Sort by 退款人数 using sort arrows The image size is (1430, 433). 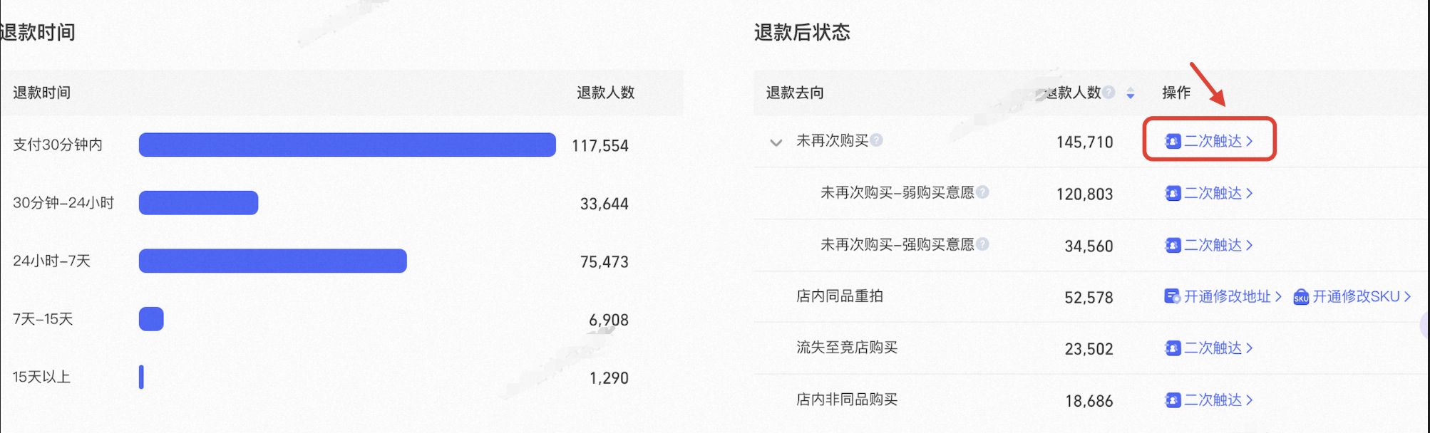tap(1131, 93)
